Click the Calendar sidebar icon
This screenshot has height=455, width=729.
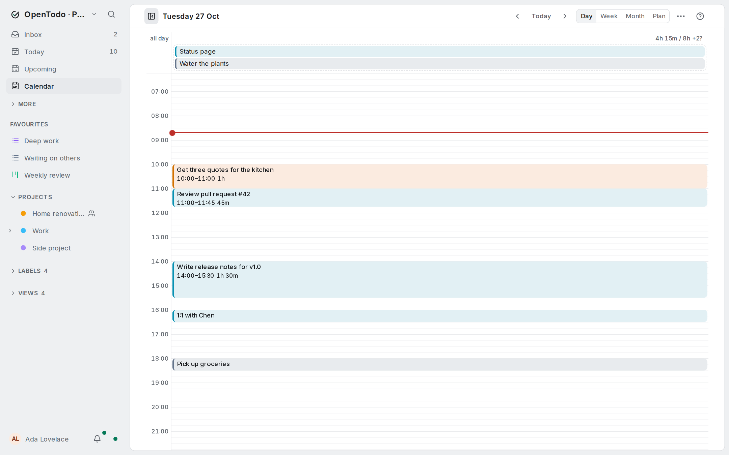tap(15, 86)
